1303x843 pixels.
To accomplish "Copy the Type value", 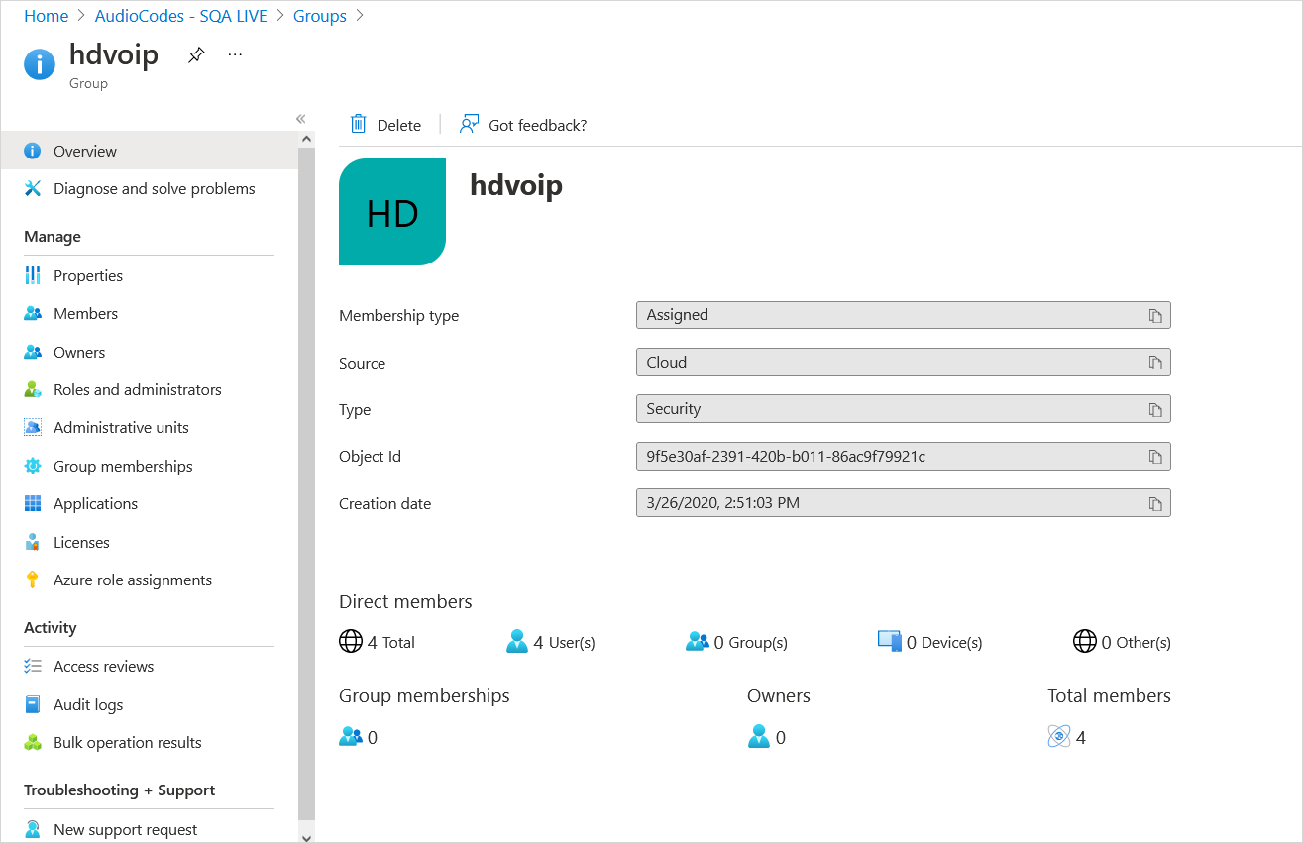I will [x=1155, y=409].
